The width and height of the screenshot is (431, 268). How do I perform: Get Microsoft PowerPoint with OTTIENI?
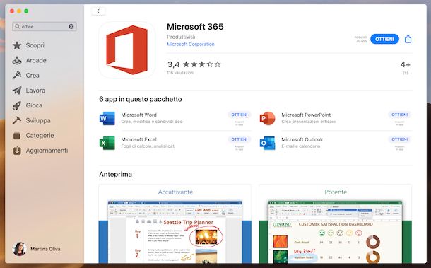(400, 115)
